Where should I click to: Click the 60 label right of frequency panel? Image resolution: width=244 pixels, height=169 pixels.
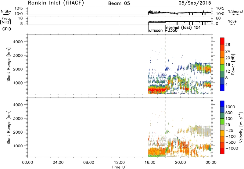click(218, 18)
